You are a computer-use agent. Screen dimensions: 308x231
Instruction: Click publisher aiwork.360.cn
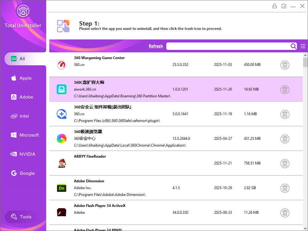click(85, 89)
